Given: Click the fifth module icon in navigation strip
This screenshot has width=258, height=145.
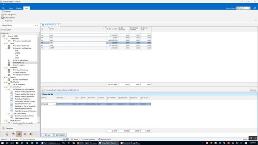Looking at the screenshot, I should point(31,134).
